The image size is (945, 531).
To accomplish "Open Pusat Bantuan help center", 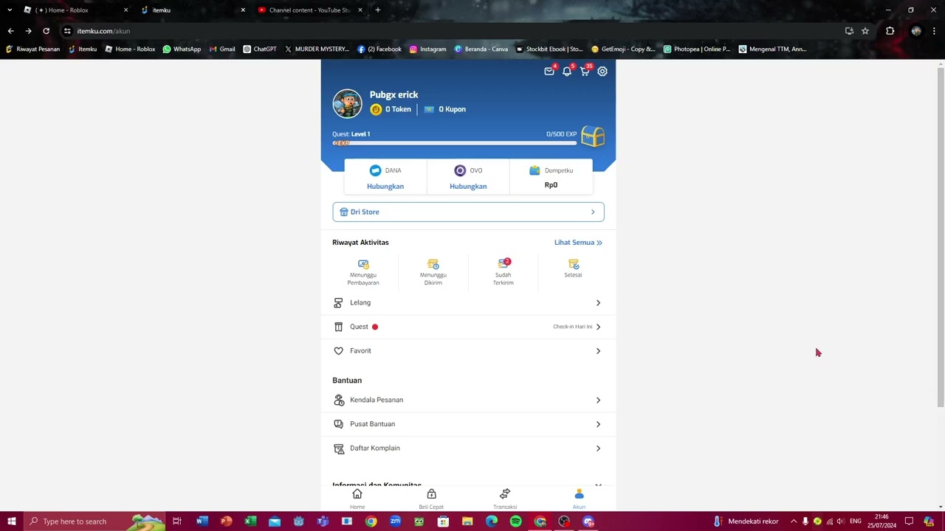I will point(468,424).
